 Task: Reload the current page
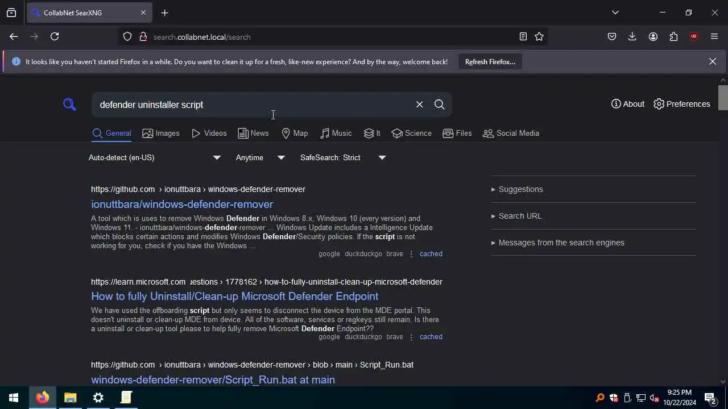click(55, 36)
